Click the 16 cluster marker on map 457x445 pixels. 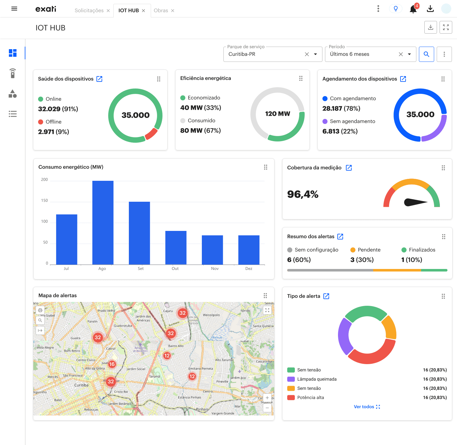tap(112, 364)
